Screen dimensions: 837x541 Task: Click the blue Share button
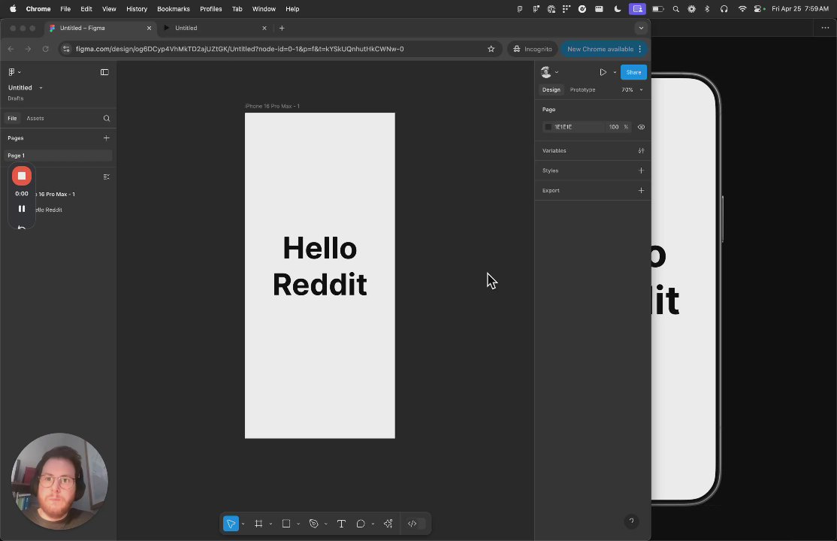tap(633, 72)
